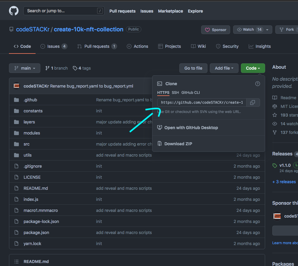Expand the Watch dropdown arrow
This screenshot has height=266, width=298.
(267, 30)
